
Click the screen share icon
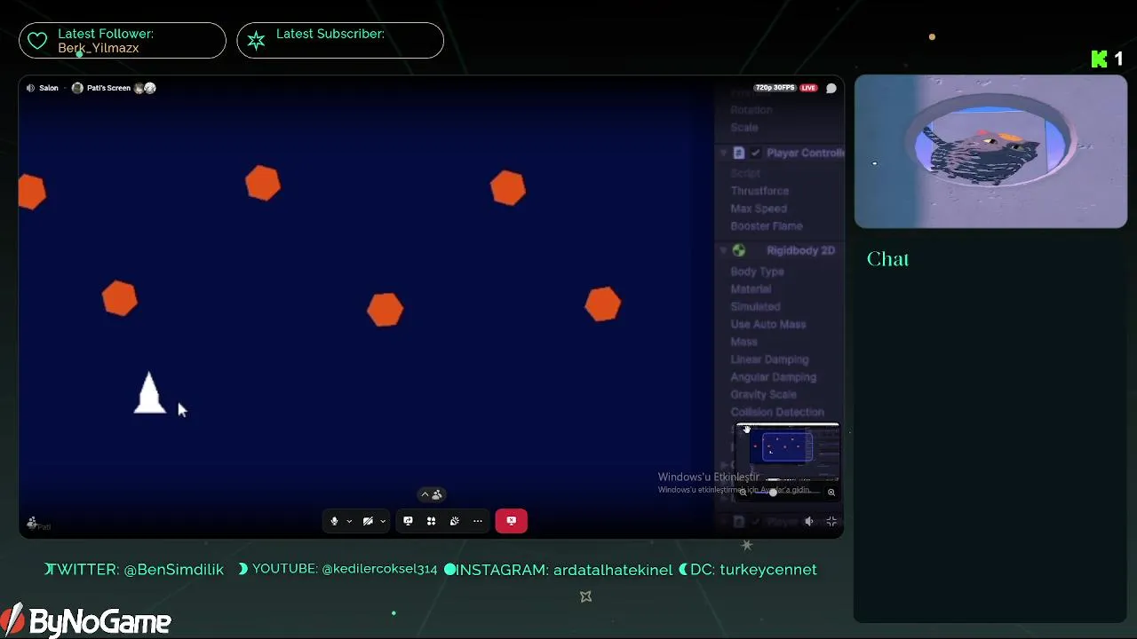[x=408, y=521]
